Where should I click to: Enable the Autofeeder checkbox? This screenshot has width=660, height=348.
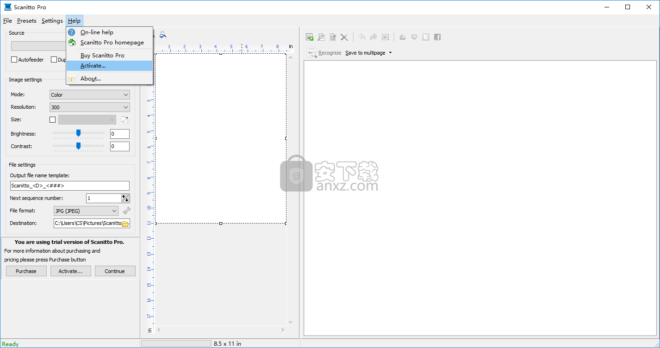coord(14,60)
